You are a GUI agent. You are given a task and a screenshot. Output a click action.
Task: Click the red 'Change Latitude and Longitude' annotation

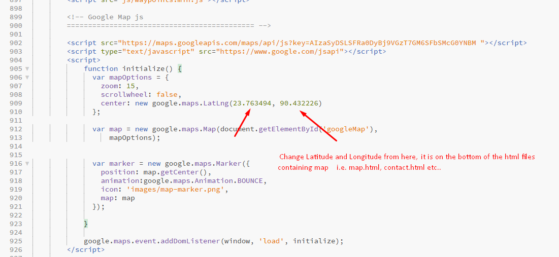coord(406,157)
